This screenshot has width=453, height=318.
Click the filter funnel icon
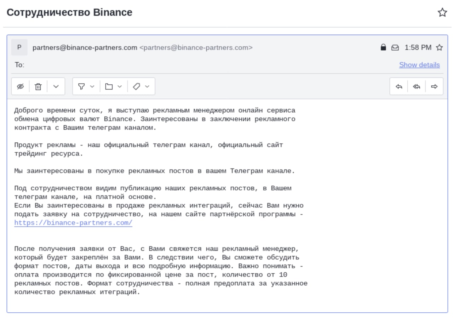[81, 86]
